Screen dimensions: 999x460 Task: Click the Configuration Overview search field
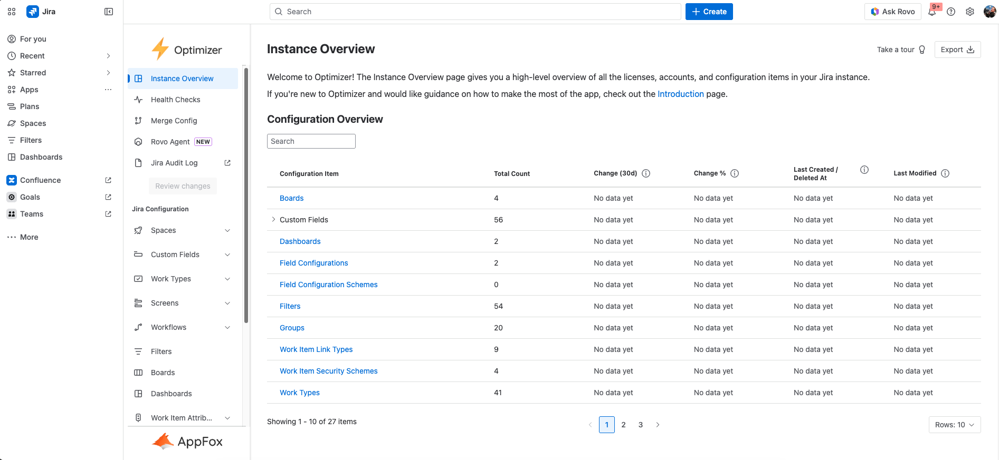click(311, 141)
